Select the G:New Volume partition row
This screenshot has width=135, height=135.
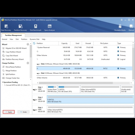tap(84, 78)
